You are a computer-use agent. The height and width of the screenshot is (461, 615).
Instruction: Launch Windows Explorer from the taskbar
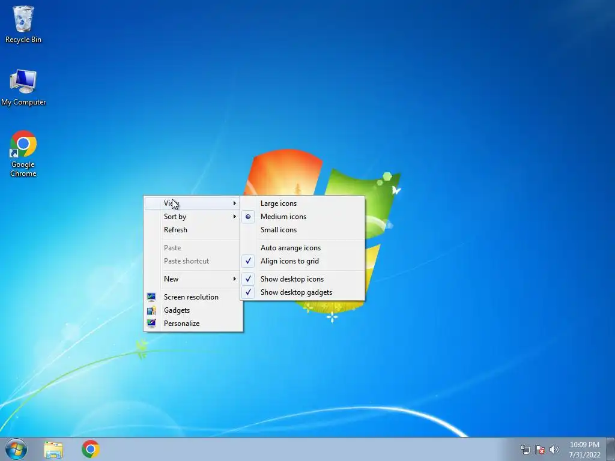[53, 449]
